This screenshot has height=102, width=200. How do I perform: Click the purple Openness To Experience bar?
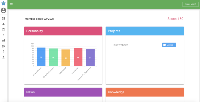point(90,57)
